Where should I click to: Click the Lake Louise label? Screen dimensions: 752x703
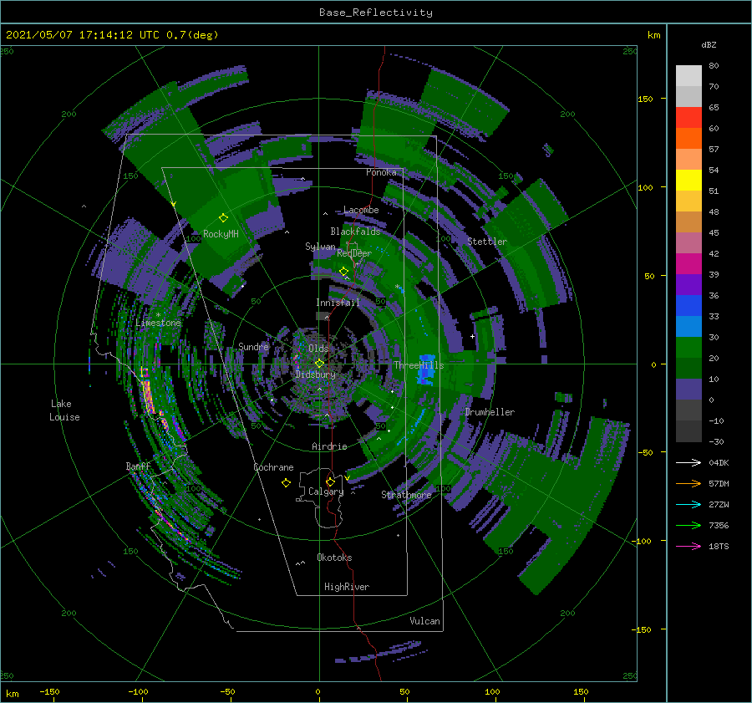pos(64,410)
